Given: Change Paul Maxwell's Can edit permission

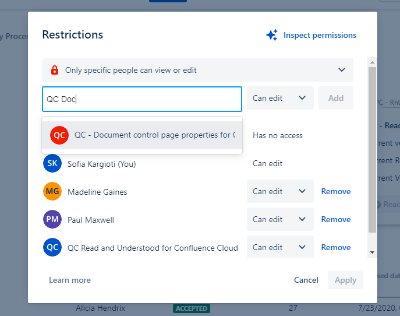Looking at the screenshot, I should [x=279, y=220].
